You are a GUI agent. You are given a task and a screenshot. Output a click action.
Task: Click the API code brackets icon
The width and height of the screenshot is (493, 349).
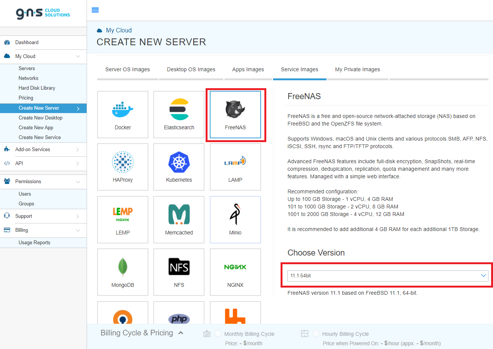point(7,163)
